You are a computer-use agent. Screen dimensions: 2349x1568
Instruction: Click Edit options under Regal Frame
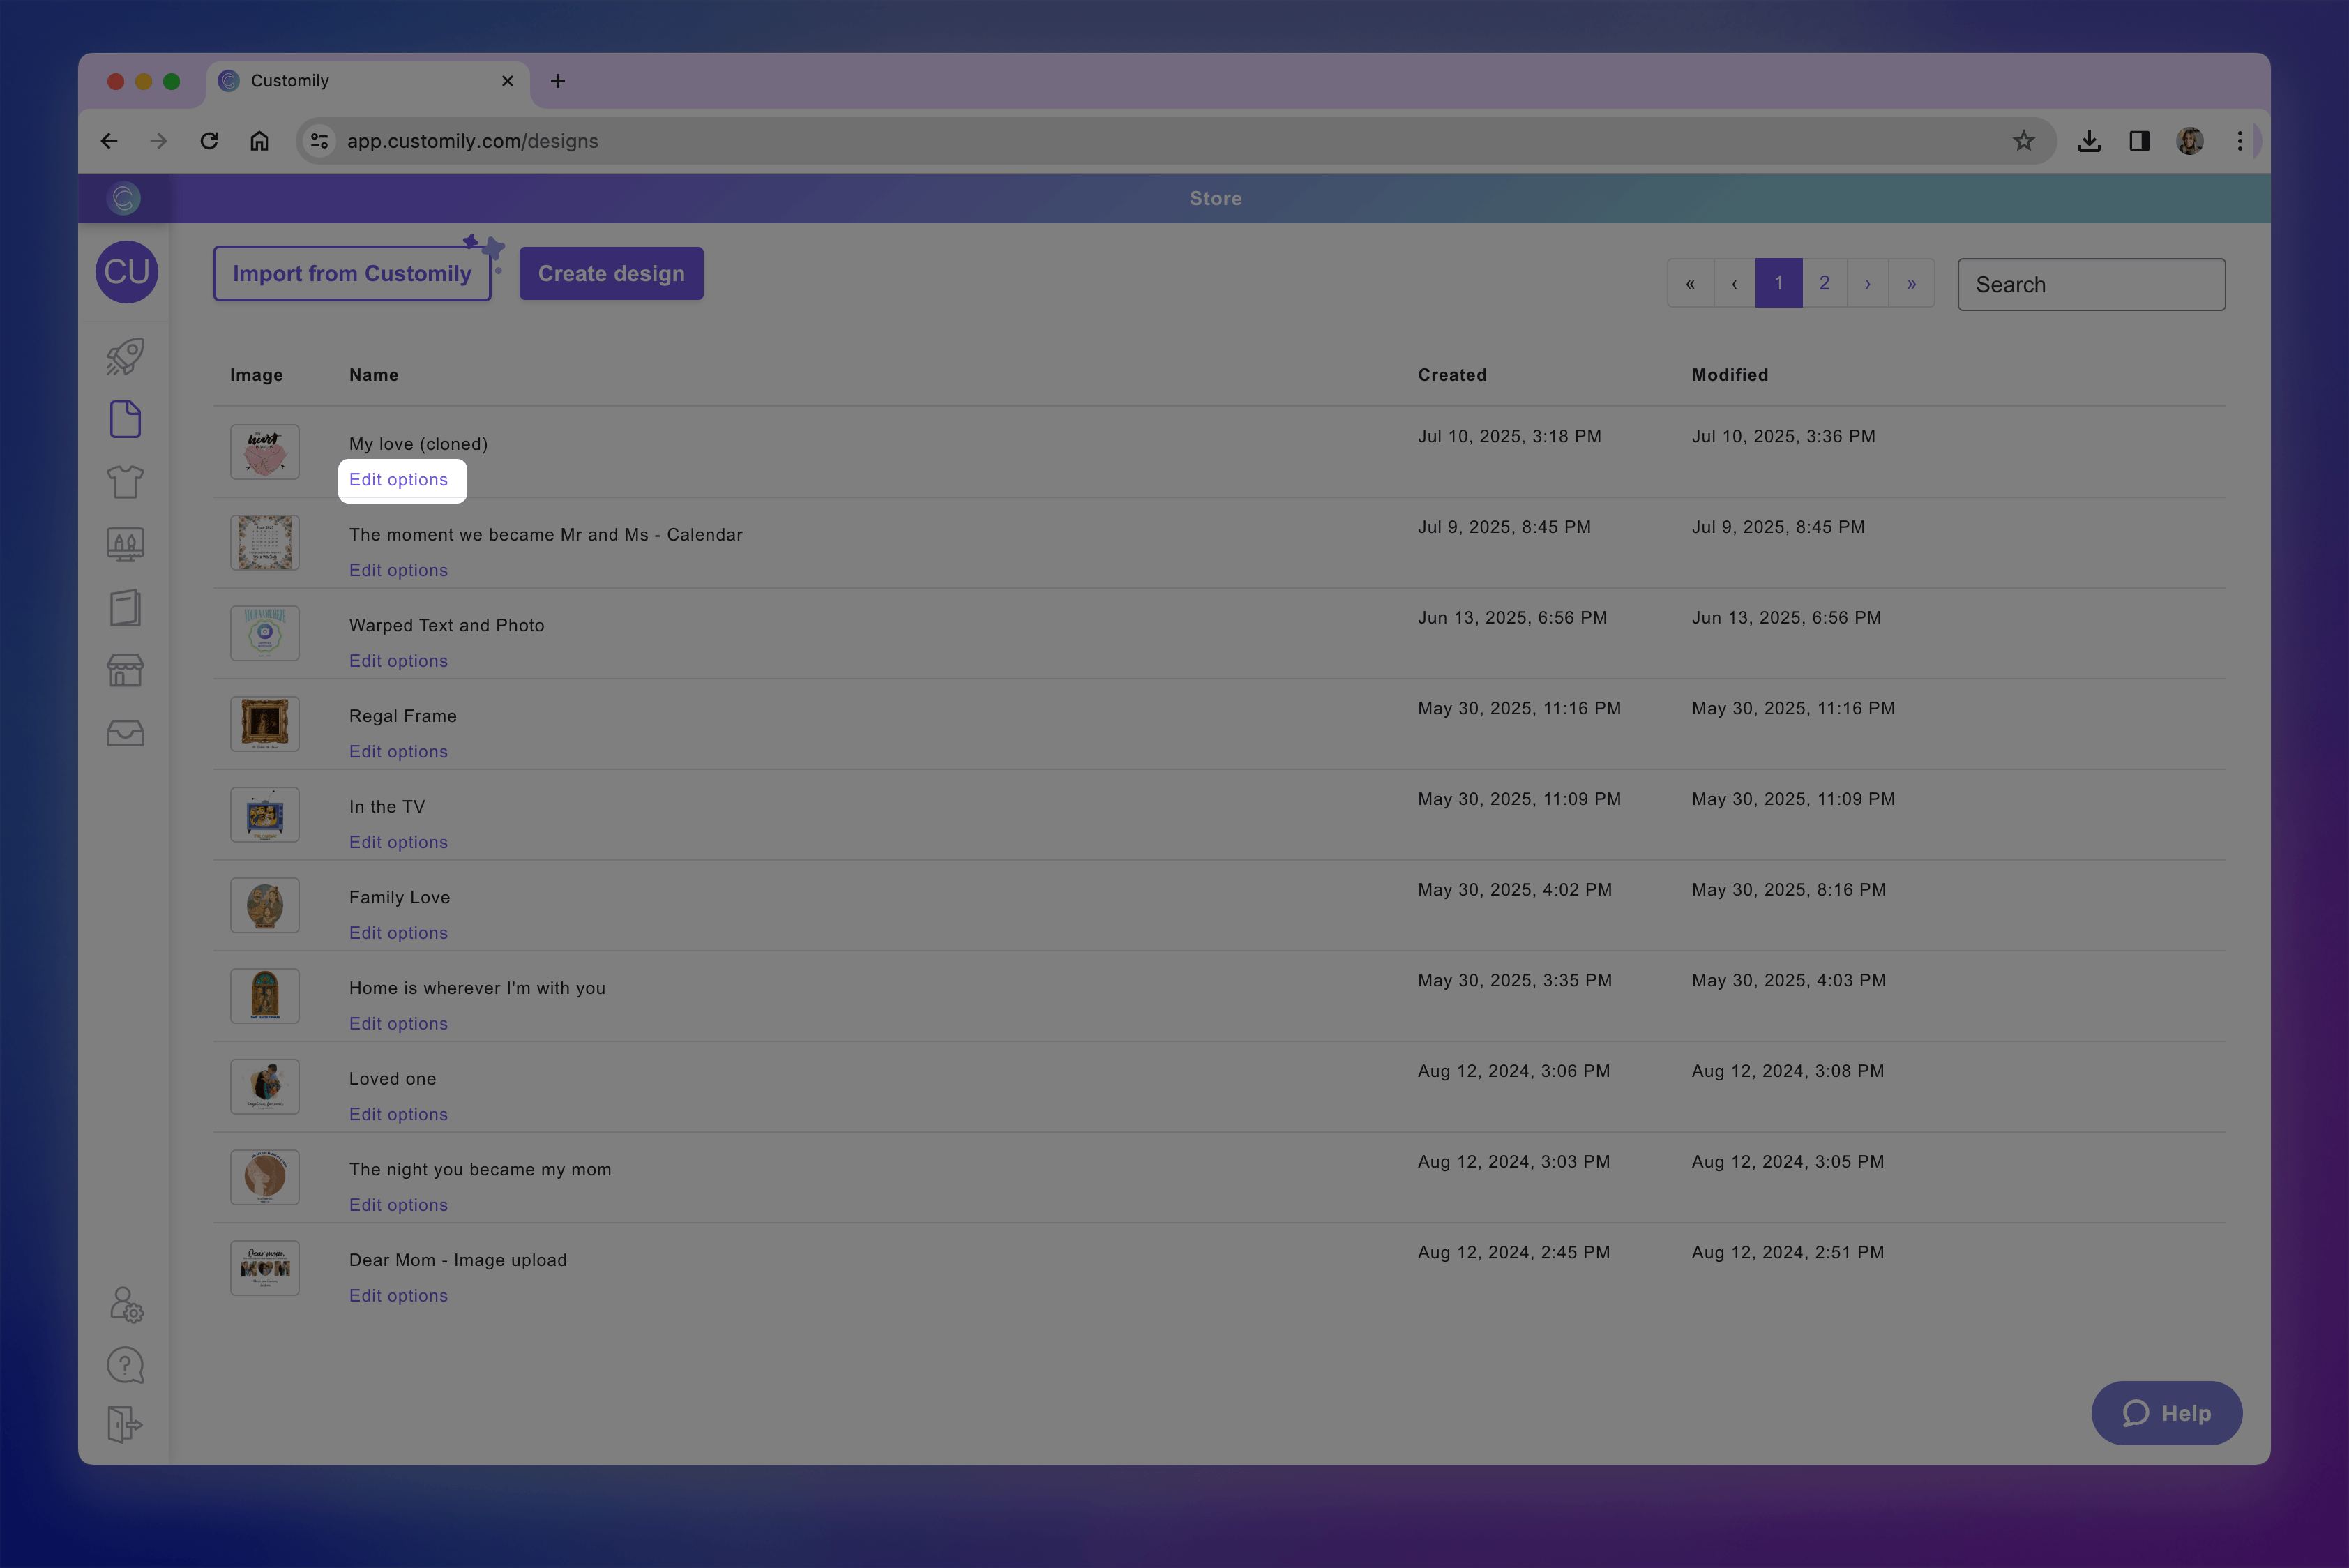point(398,752)
